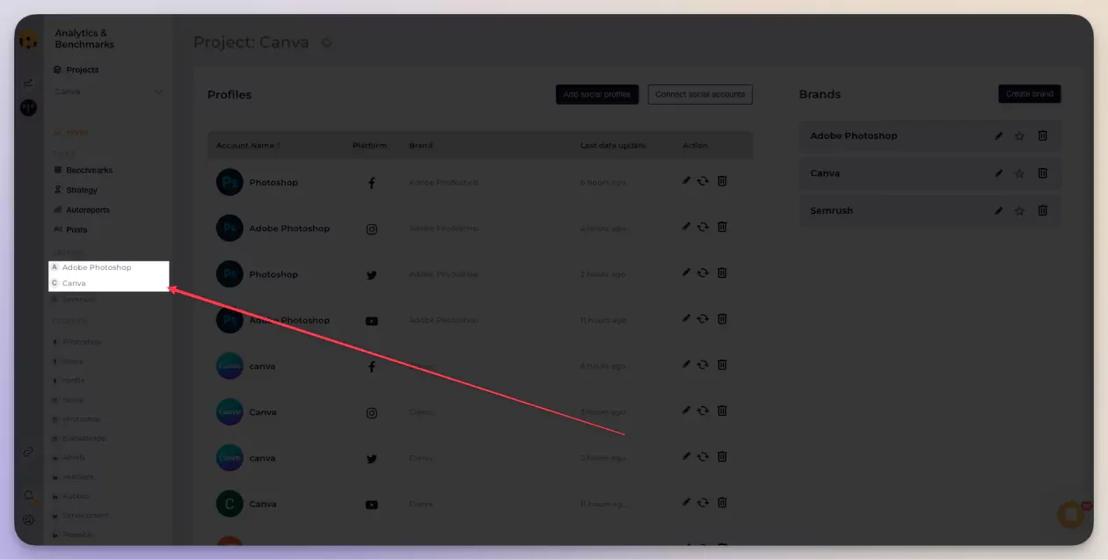Edit the Photoshop Facebook profile row
The width and height of the screenshot is (1108, 560).
(x=687, y=180)
